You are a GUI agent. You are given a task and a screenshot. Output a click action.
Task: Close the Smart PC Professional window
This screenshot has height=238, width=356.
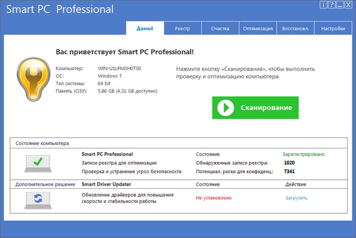click(347, 5)
